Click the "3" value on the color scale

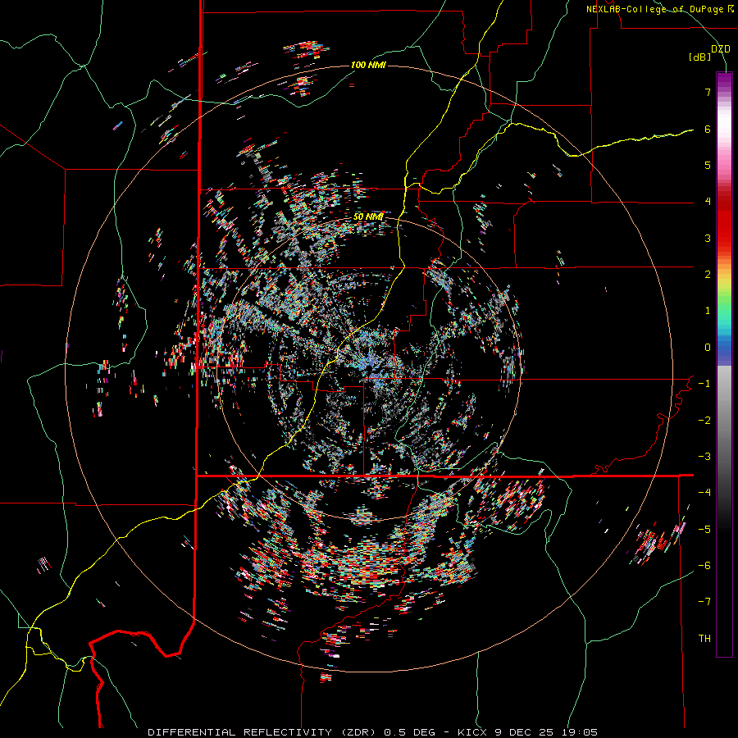pyautogui.click(x=708, y=238)
